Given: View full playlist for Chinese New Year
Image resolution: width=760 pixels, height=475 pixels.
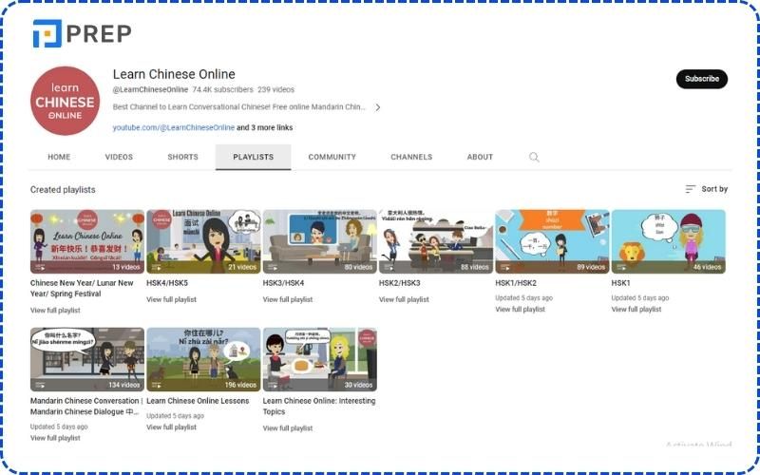Looking at the screenshot, I should click(55, 311).
